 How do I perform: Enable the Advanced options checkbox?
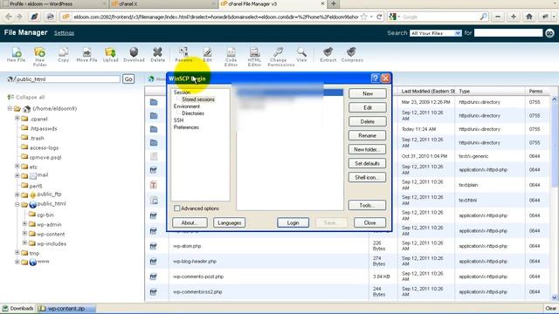pos(176,208)
